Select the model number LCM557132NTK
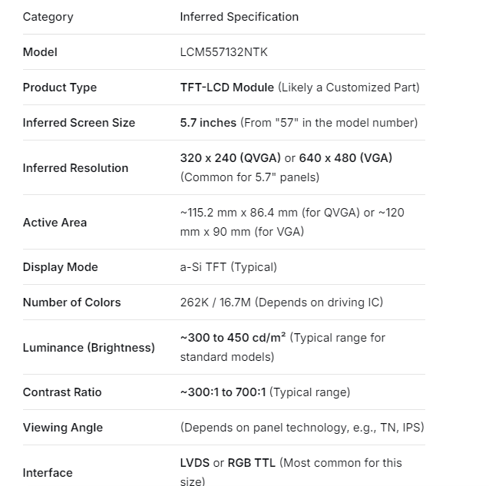The height and width of the screenshot is (486, 489). click(223, 52)
